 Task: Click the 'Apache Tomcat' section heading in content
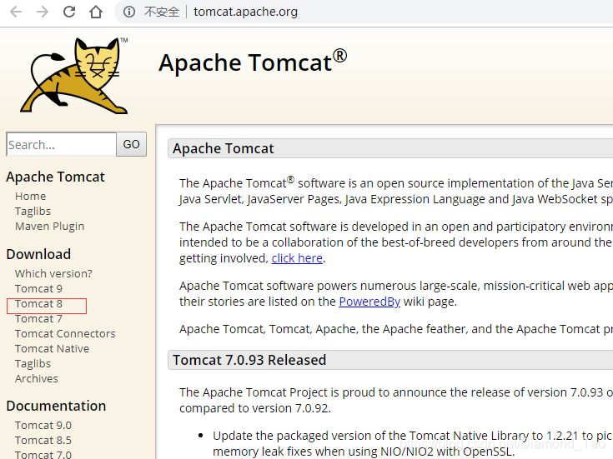pyautogui.click(x=224, y=148)
